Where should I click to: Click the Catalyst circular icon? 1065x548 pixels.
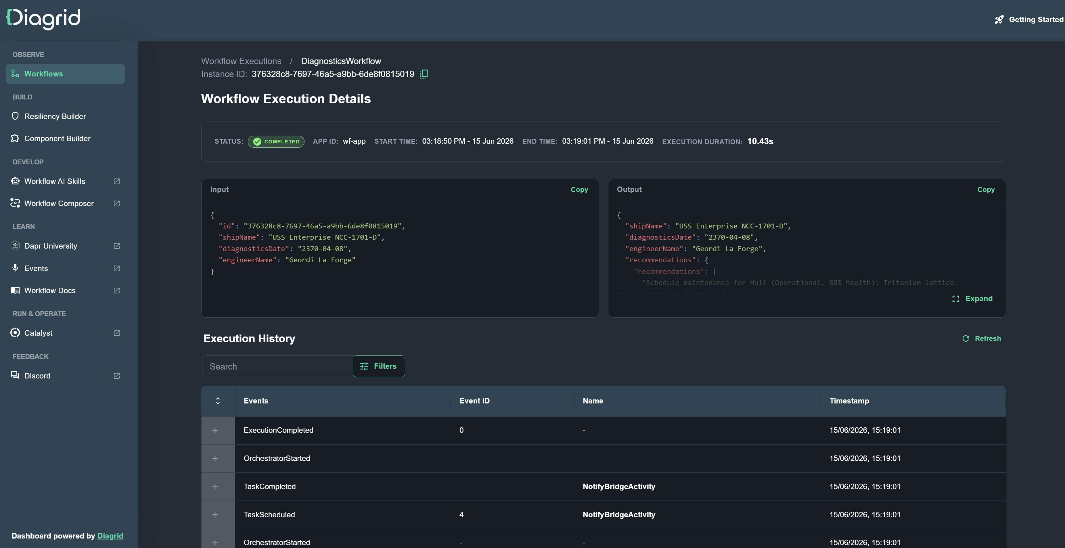tap(15, 333)
